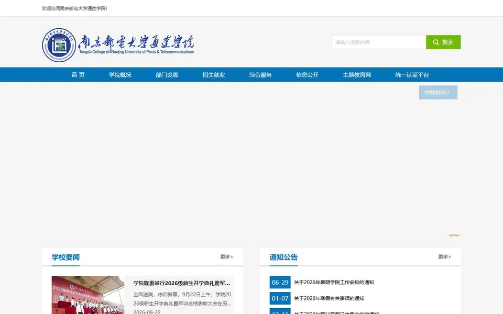Click the small orange MORE icon

(455, 235)
